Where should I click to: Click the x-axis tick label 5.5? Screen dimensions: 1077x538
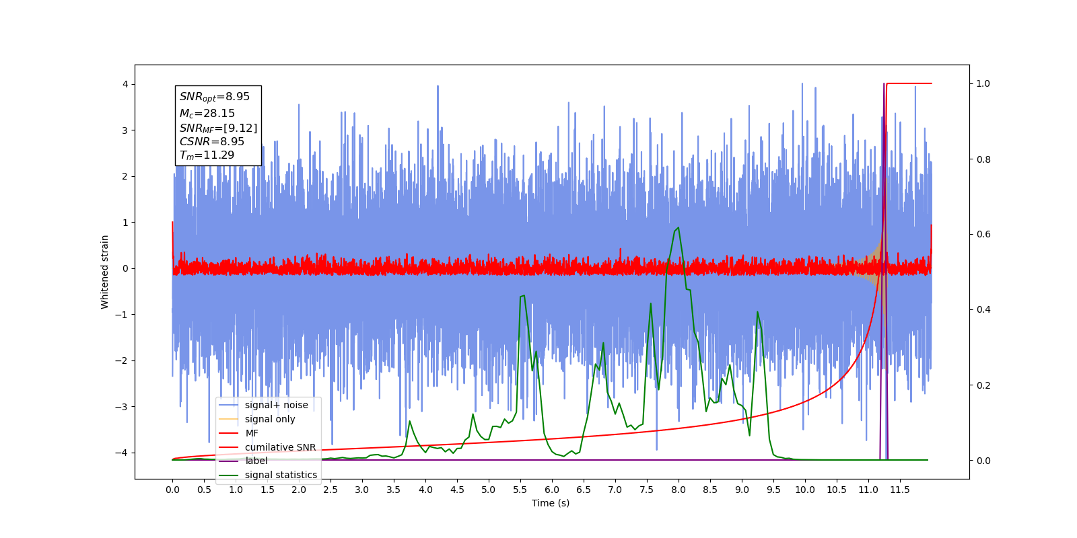(520, 490)
